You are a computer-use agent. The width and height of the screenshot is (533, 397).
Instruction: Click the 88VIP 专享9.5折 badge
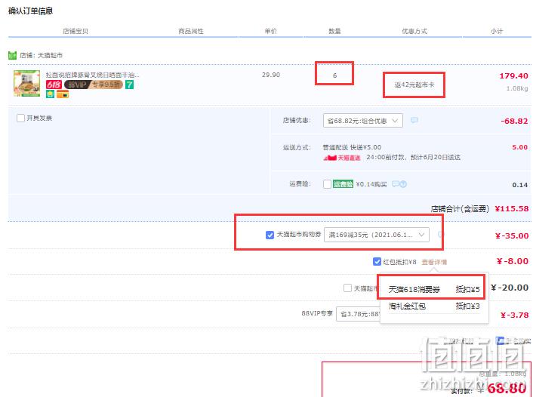pyautogui.click(x=94, y=85)
